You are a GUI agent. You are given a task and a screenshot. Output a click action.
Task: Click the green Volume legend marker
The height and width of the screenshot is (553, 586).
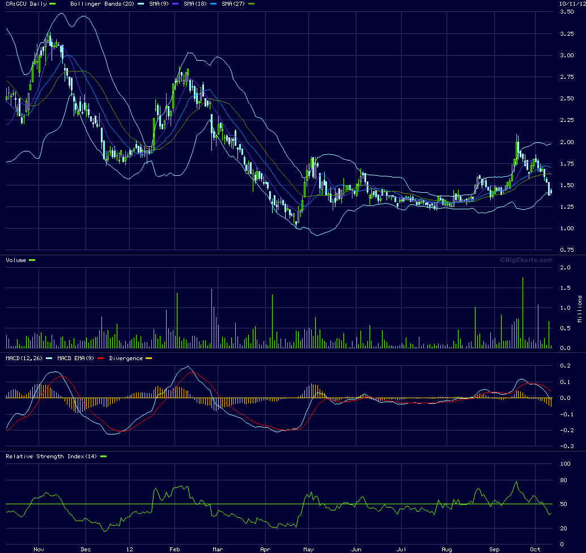coord(32,260)
